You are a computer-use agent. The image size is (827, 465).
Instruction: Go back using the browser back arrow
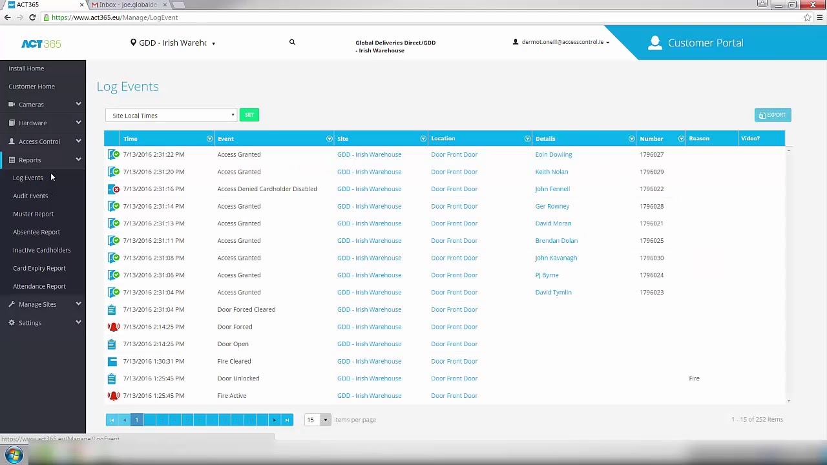click(x=8, y=17)
